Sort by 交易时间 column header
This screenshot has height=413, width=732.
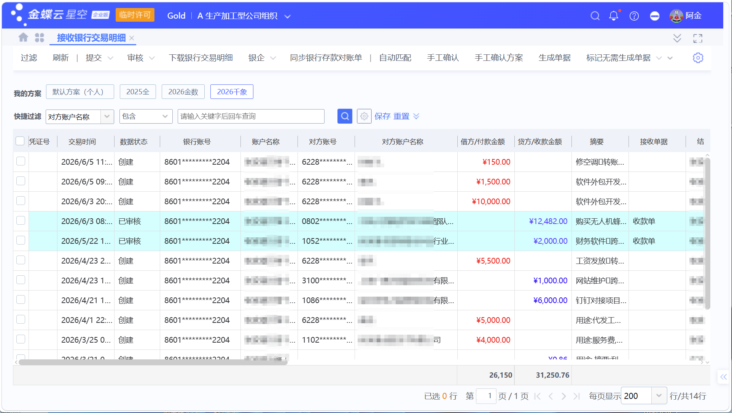pyautogui.click(x=82, y=141)
